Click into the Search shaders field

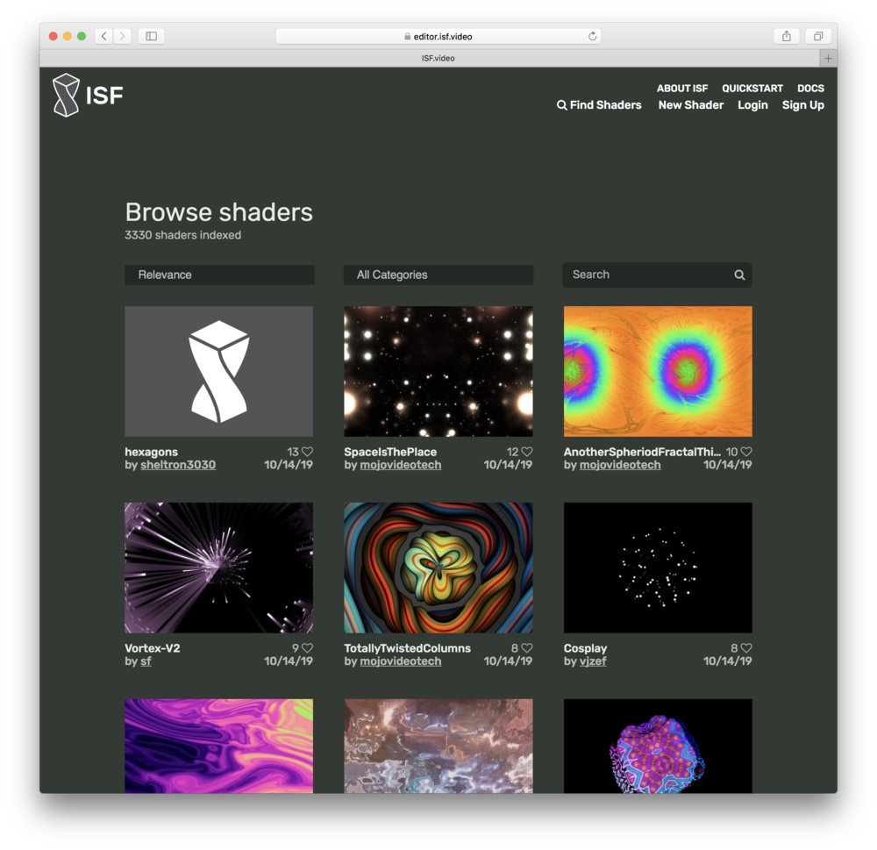click(x=649, y=275)
